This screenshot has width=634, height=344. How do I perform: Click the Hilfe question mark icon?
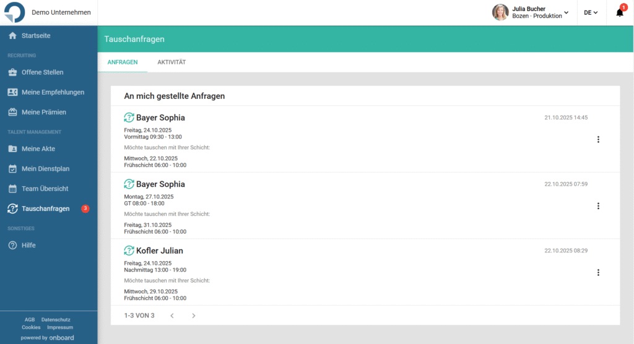(12, 246)
